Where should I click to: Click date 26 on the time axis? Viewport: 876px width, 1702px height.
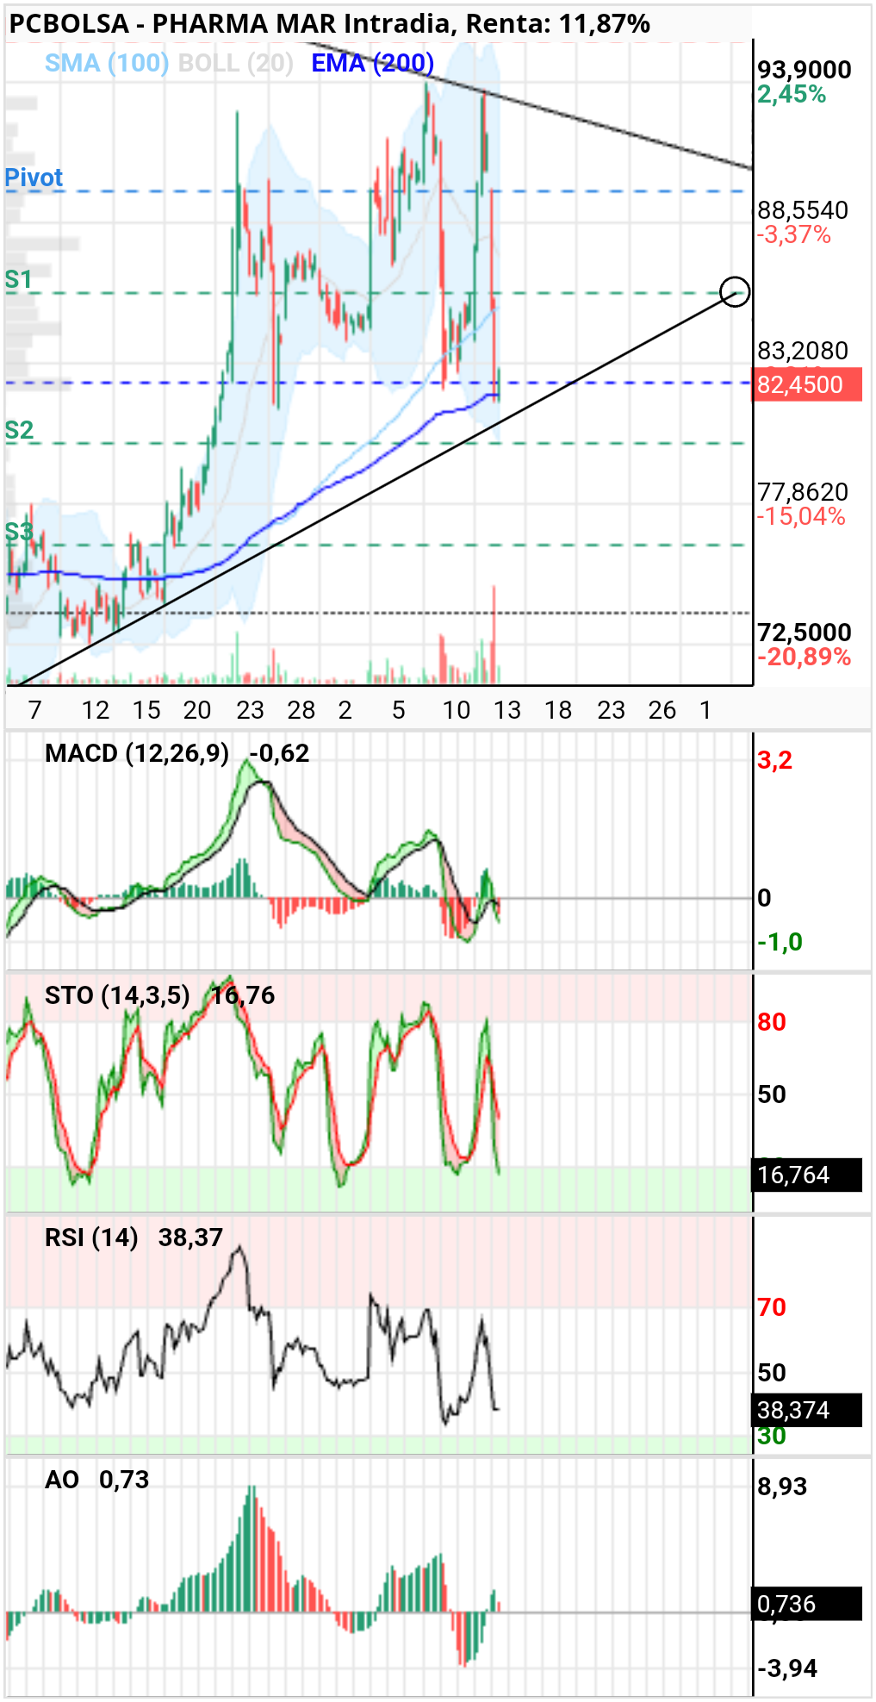tap(662, 710)
